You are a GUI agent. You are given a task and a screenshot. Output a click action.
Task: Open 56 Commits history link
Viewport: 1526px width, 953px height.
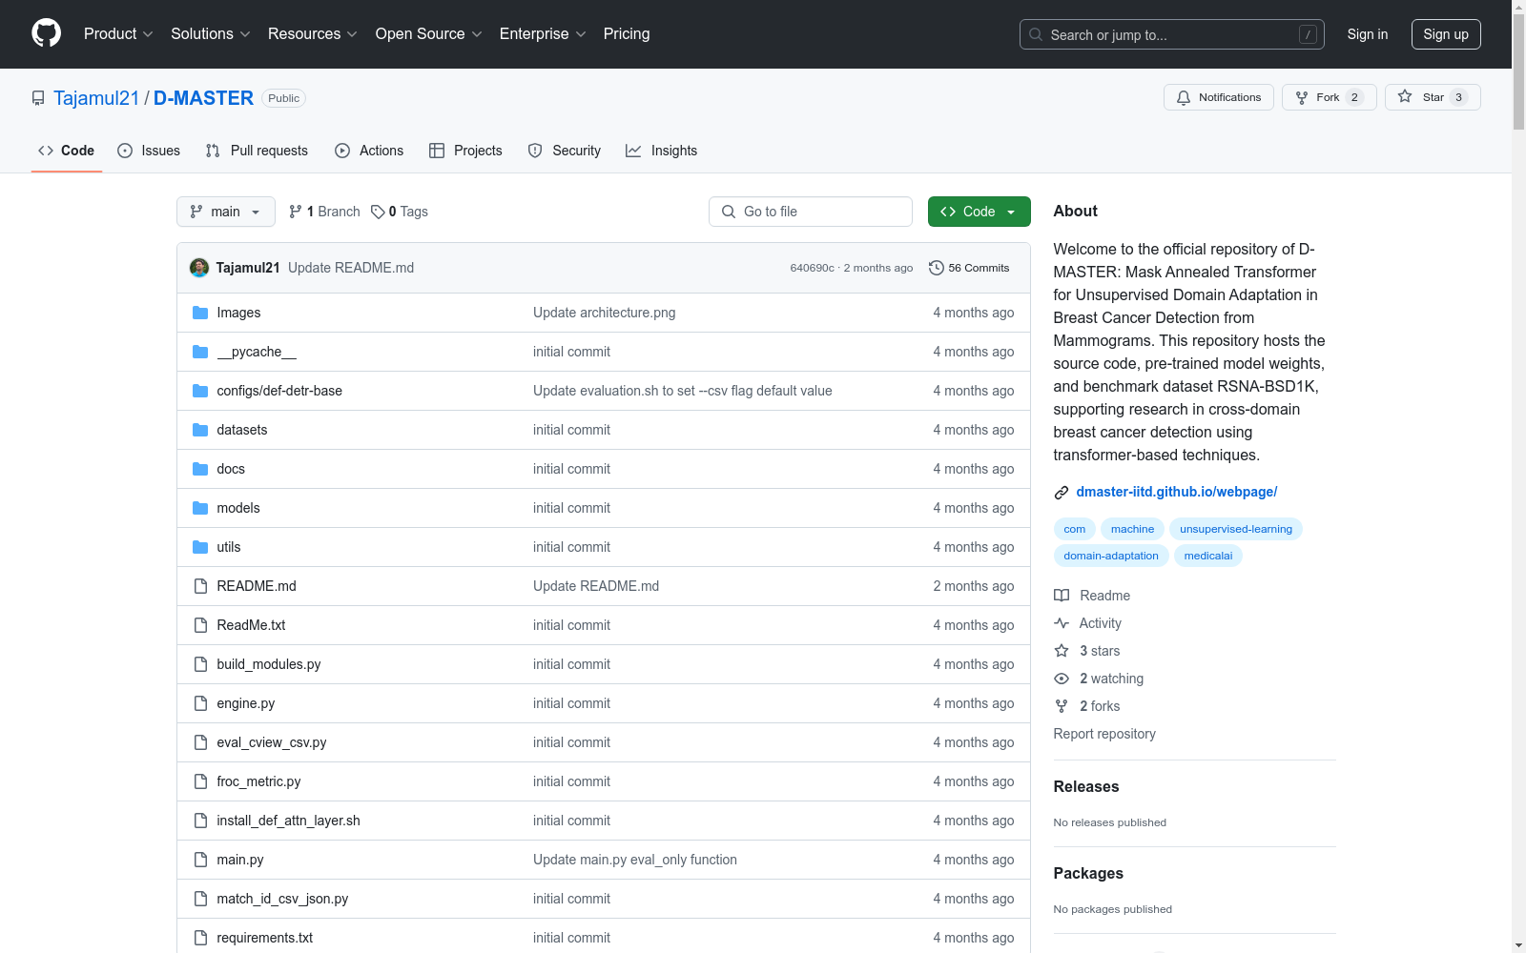click(969, 268)
